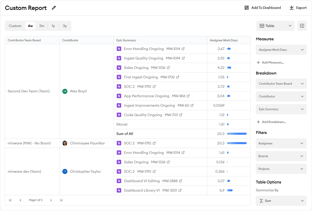Open the Table view type dropdown
This screenshot has width=312, height=211.
pyautogui.click(x=275, y=26)
